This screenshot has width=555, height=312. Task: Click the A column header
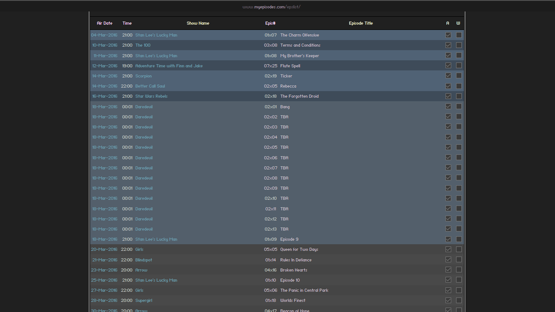click(448, 23)
